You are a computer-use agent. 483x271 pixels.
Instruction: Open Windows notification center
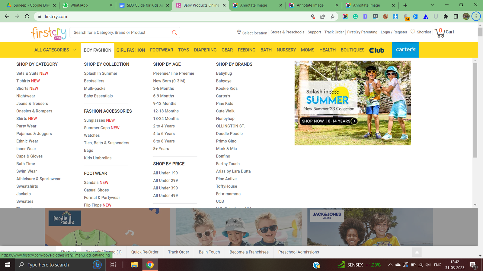473,265
